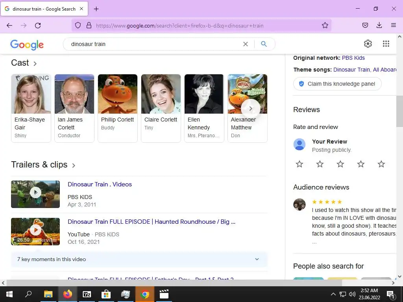Open the Google apps grid icon
Screen dimensions: 403x302
click(386, 44)
